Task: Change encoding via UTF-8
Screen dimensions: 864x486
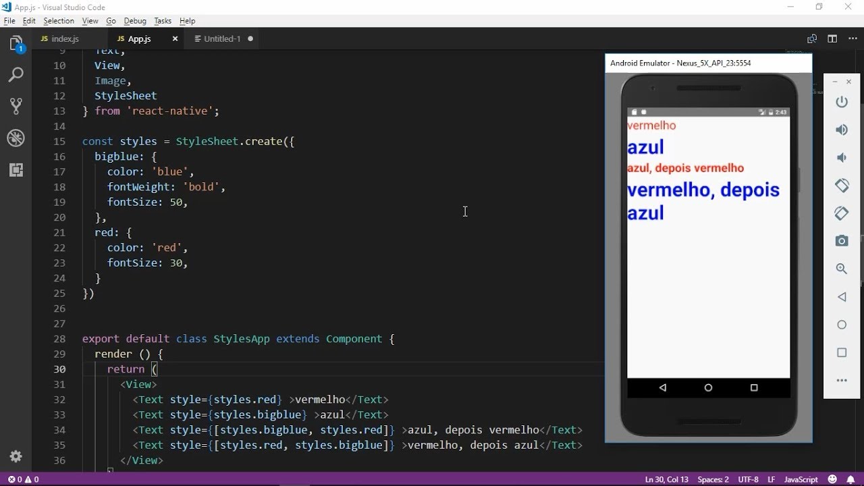Action: (x=749, y=479)
